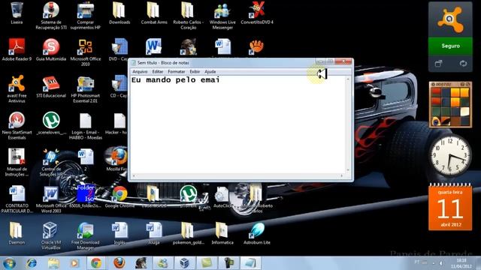
Task: Select the Daemon folder icon
Action: point(17,233)
